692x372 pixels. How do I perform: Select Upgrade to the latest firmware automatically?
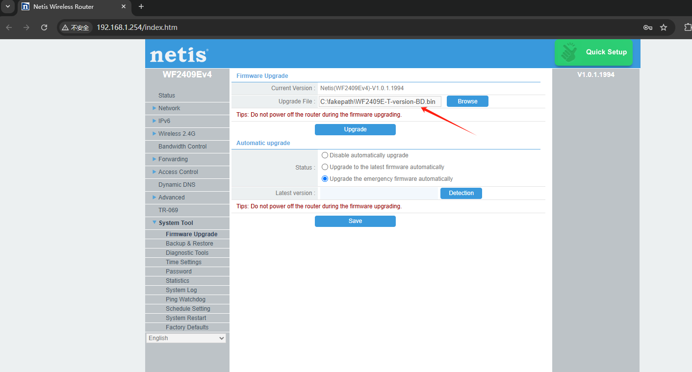(325, 167)
